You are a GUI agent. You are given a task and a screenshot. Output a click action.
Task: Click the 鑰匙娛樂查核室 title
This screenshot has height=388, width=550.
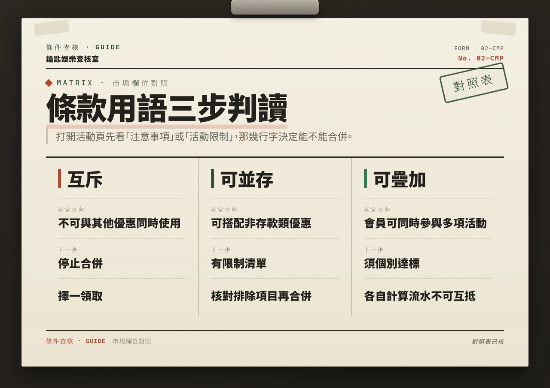click(x=73, y=59)
